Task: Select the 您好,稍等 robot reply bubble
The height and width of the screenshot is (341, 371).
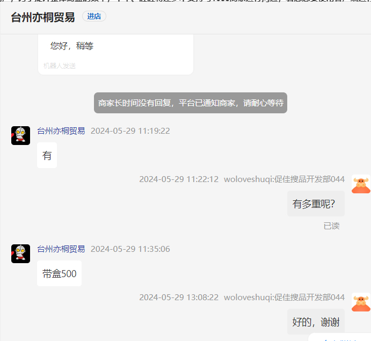Action: (x=115, y=54)
